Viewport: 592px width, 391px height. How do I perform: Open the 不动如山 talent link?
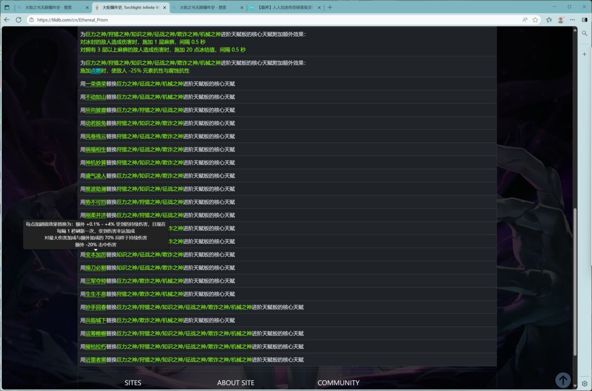point(95,97)
